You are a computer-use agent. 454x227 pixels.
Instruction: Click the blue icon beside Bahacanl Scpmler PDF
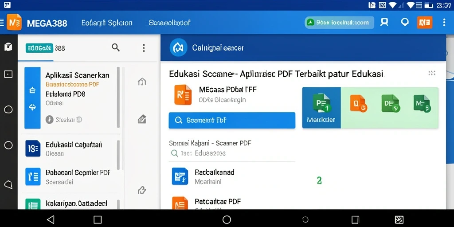(x=33, y=176)
